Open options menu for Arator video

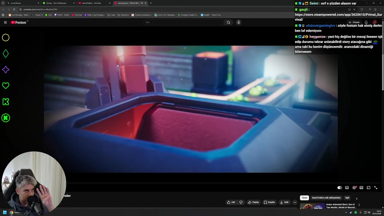[x=359, y=205]
